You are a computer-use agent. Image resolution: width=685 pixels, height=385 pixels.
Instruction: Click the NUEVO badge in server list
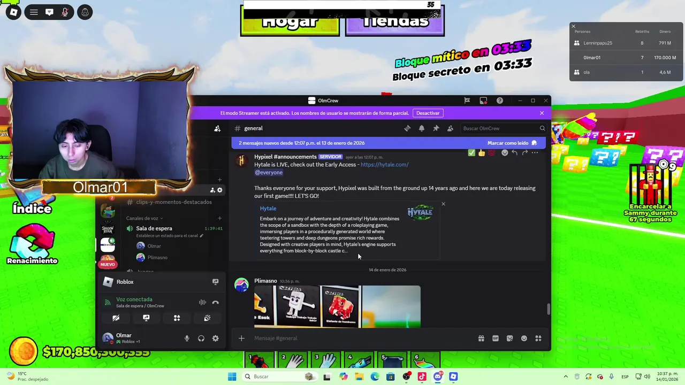[108, 265]
